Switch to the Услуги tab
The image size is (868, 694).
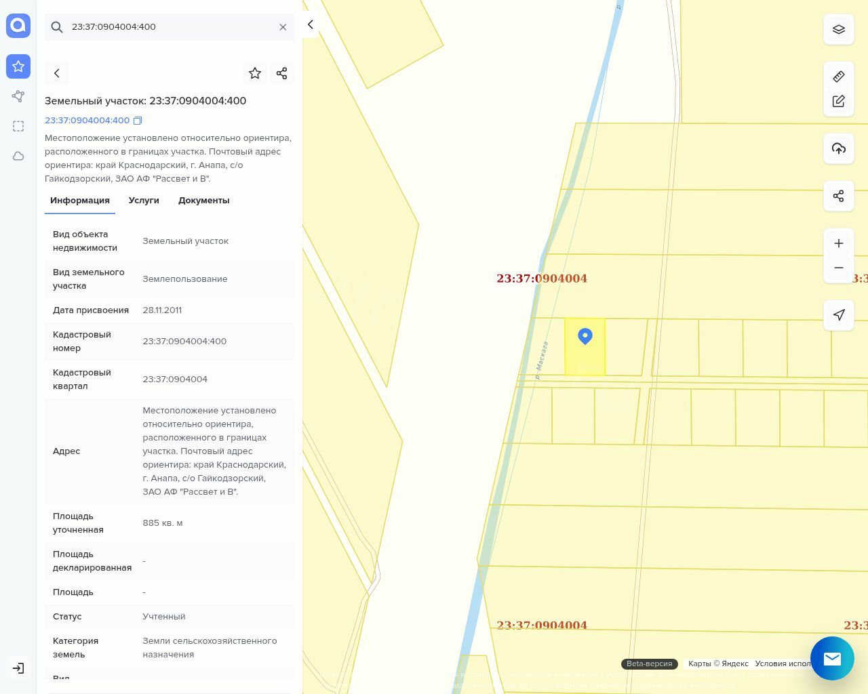tap(144, 201)
